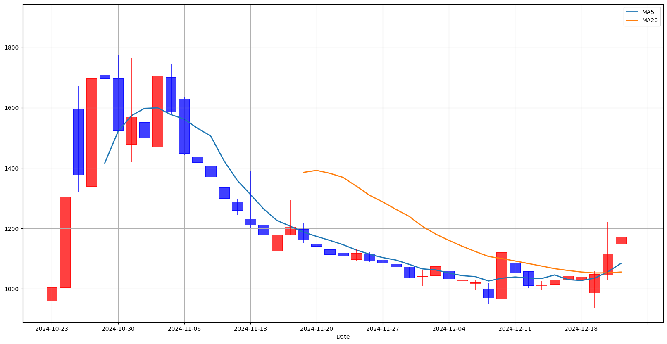Click the starting point of the blue MA5 line
The image size is (667, 344).
(105, 163)
